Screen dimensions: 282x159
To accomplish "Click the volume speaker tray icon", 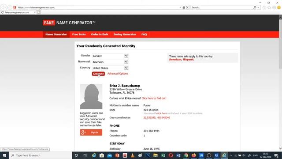I will (x=244, y=155).
